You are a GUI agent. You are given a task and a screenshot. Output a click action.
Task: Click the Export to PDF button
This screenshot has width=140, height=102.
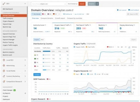[133, 14]
